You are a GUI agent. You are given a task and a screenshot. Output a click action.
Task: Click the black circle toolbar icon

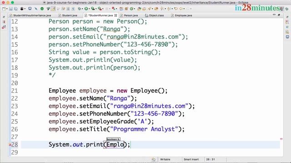[22, 9]
